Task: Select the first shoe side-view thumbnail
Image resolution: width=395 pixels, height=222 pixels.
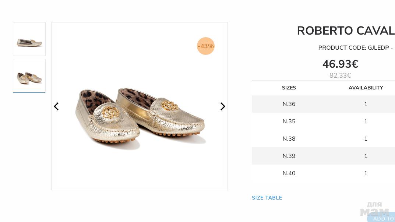Action: pos(29,39)
